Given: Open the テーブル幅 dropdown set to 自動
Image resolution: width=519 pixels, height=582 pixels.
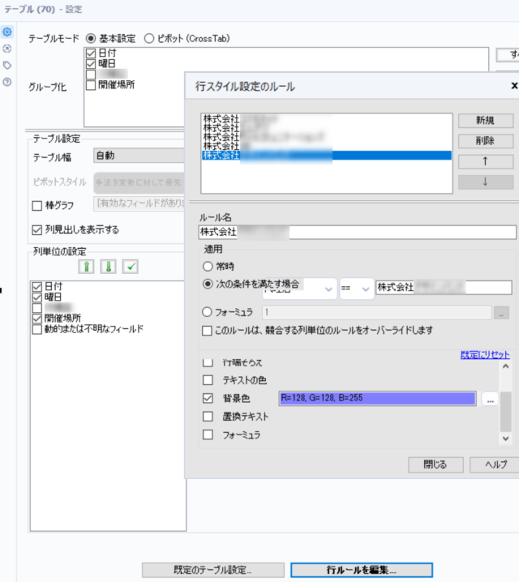Looking at the screenshot, I should click(x=138, y=156).
